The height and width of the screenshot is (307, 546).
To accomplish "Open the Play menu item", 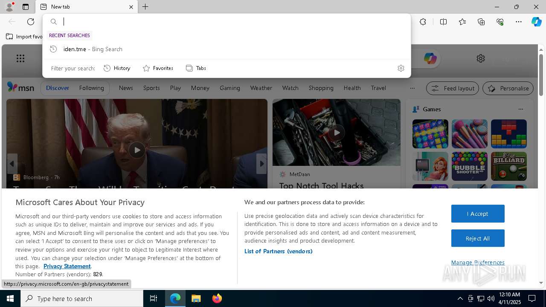I will (x=175, y=88).
